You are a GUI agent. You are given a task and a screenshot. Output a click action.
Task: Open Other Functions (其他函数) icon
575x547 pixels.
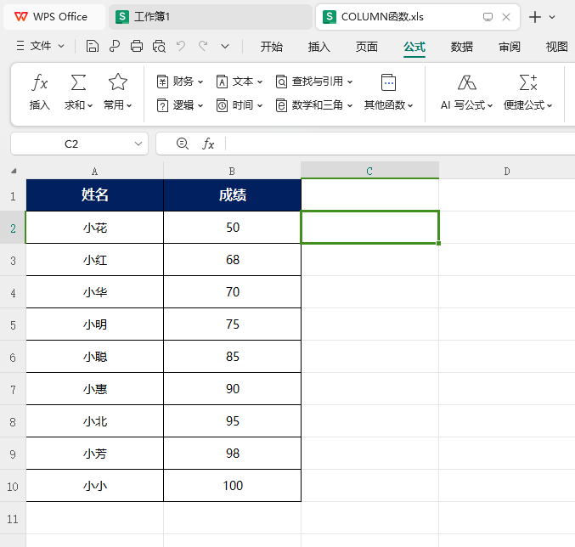pos(388,82)
